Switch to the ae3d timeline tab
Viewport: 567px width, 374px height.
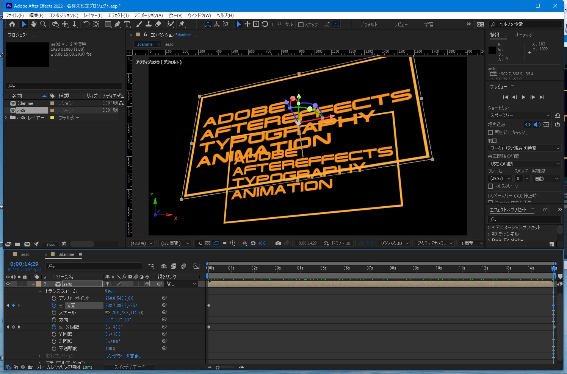pyautogui.click(x=25, y=254)
